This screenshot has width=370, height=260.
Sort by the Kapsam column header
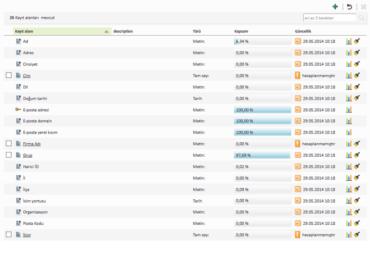(x=241, y=32)
